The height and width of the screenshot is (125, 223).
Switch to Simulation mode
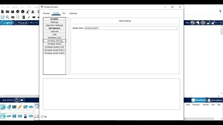coord(215,100)
